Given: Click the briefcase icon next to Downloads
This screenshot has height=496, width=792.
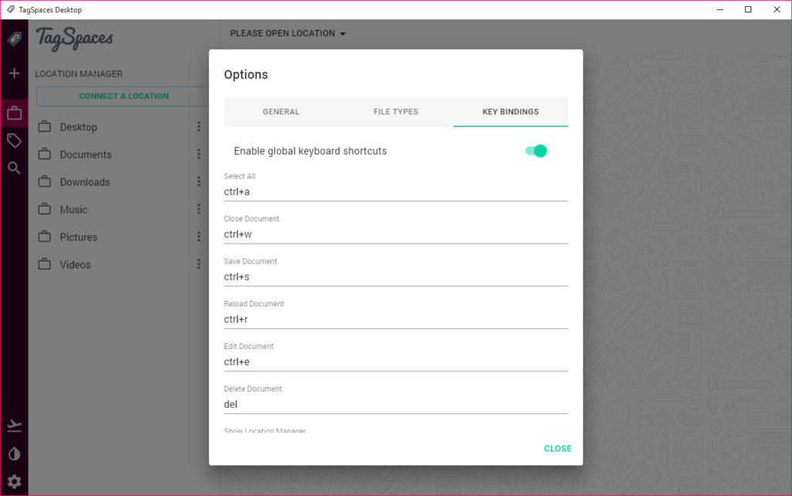Looking at the screenshot, I should point(44,181).
